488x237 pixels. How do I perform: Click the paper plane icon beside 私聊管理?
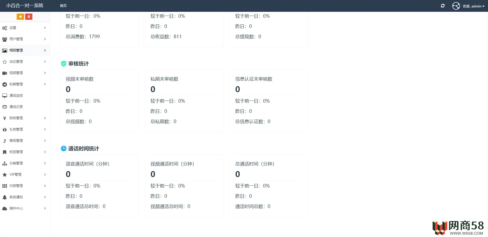[5, 84]
